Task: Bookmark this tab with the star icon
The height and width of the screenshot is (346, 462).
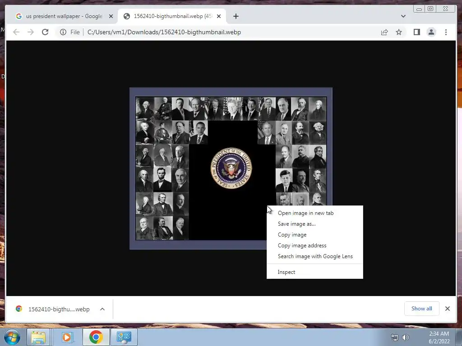Action: coord(399,32)
